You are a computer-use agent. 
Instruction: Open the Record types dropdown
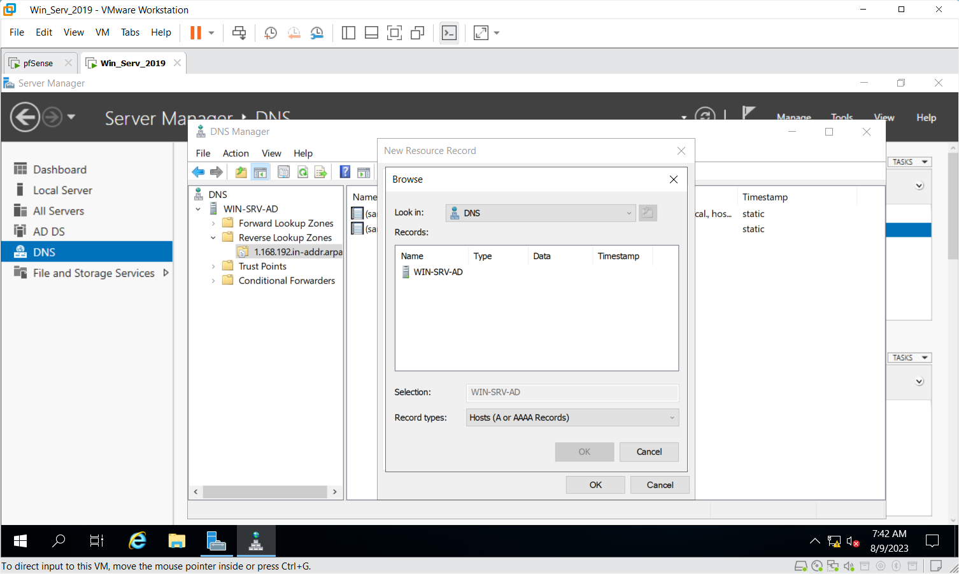572,417
